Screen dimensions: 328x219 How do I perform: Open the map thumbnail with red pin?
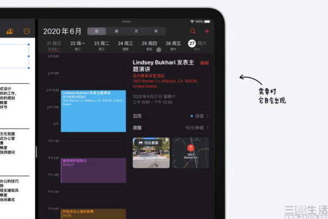coord(191,153)
